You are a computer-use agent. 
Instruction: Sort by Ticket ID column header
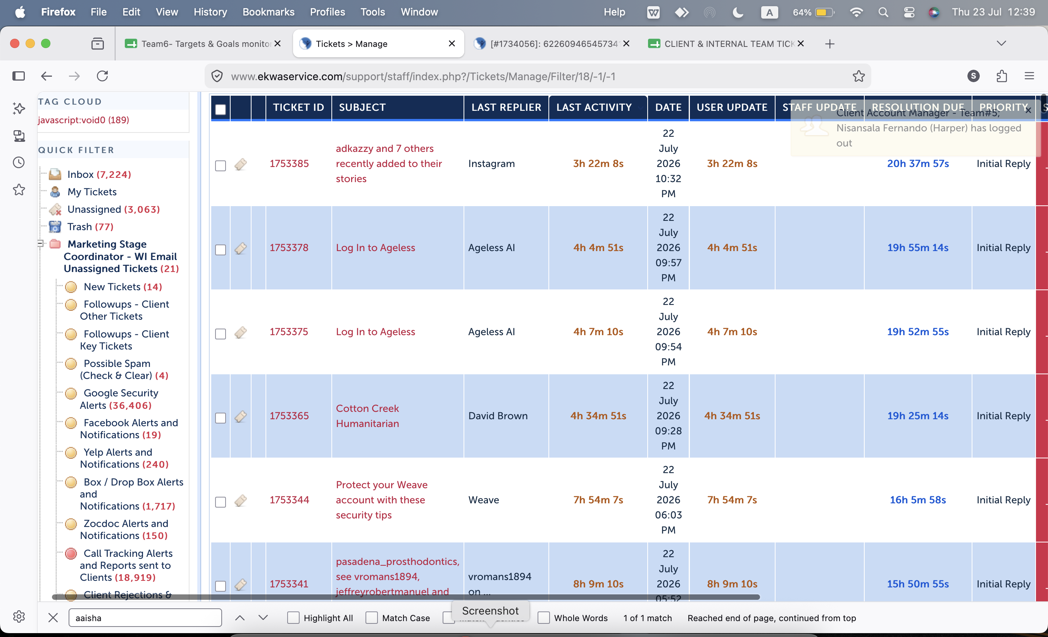pyautogui.click(x=298, y=107)
